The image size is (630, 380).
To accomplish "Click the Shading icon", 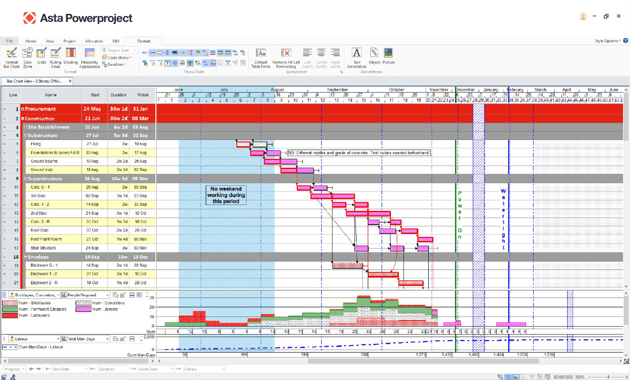I will [x=70, y=56].
